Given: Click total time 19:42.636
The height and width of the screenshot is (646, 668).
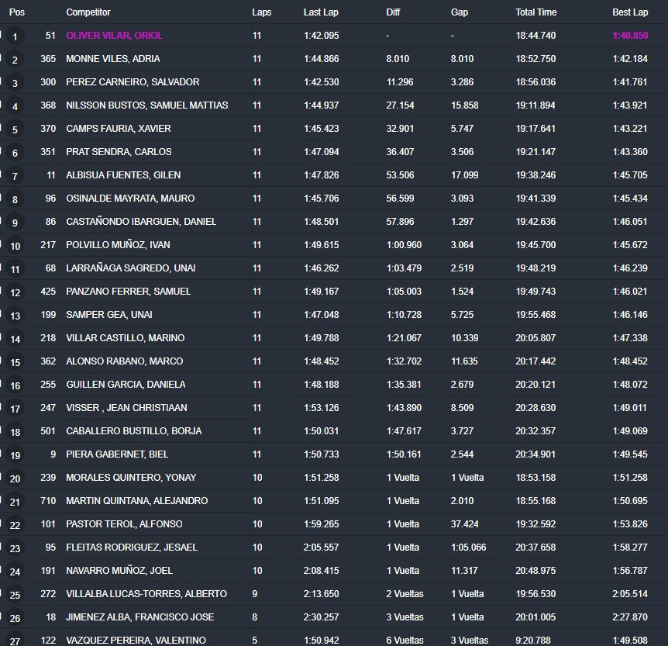Looking at the screenshot, I should (535, 221).
